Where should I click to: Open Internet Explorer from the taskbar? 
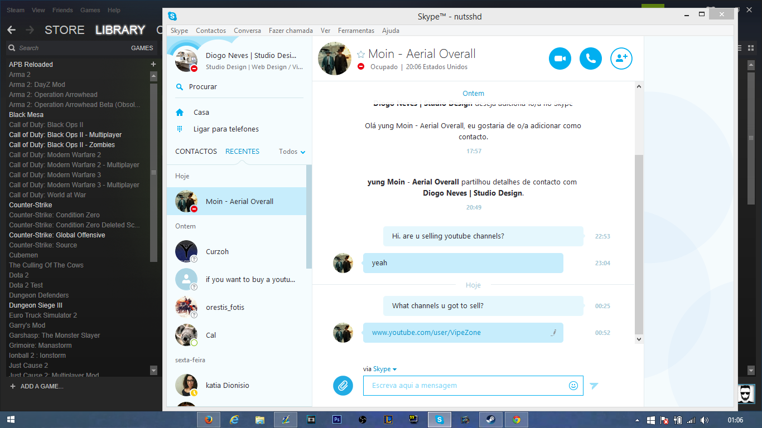click(x=234, y=420)
